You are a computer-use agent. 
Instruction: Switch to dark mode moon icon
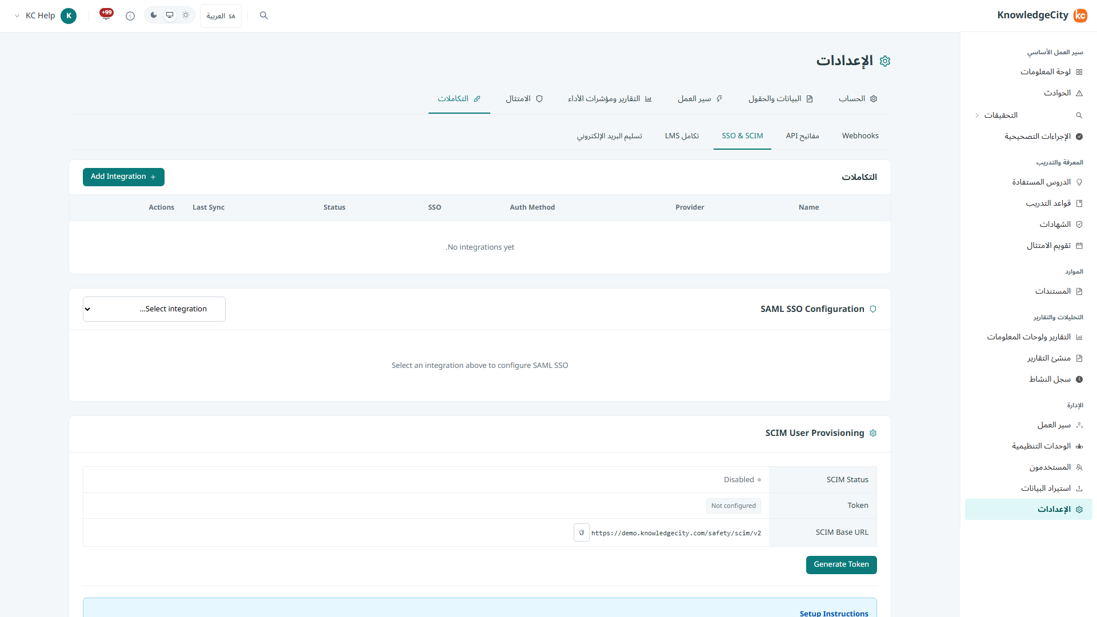pyautogui.click(x=154, y=15)
